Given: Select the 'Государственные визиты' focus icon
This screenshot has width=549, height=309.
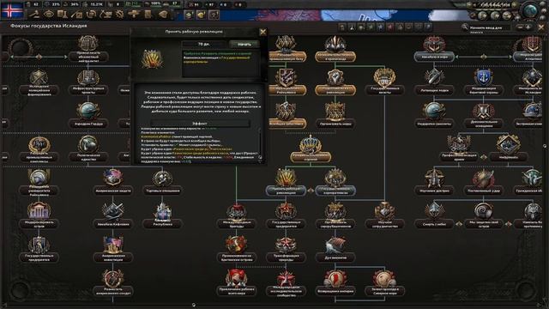Looking at the screenshot, I should [x=384, y=77].
